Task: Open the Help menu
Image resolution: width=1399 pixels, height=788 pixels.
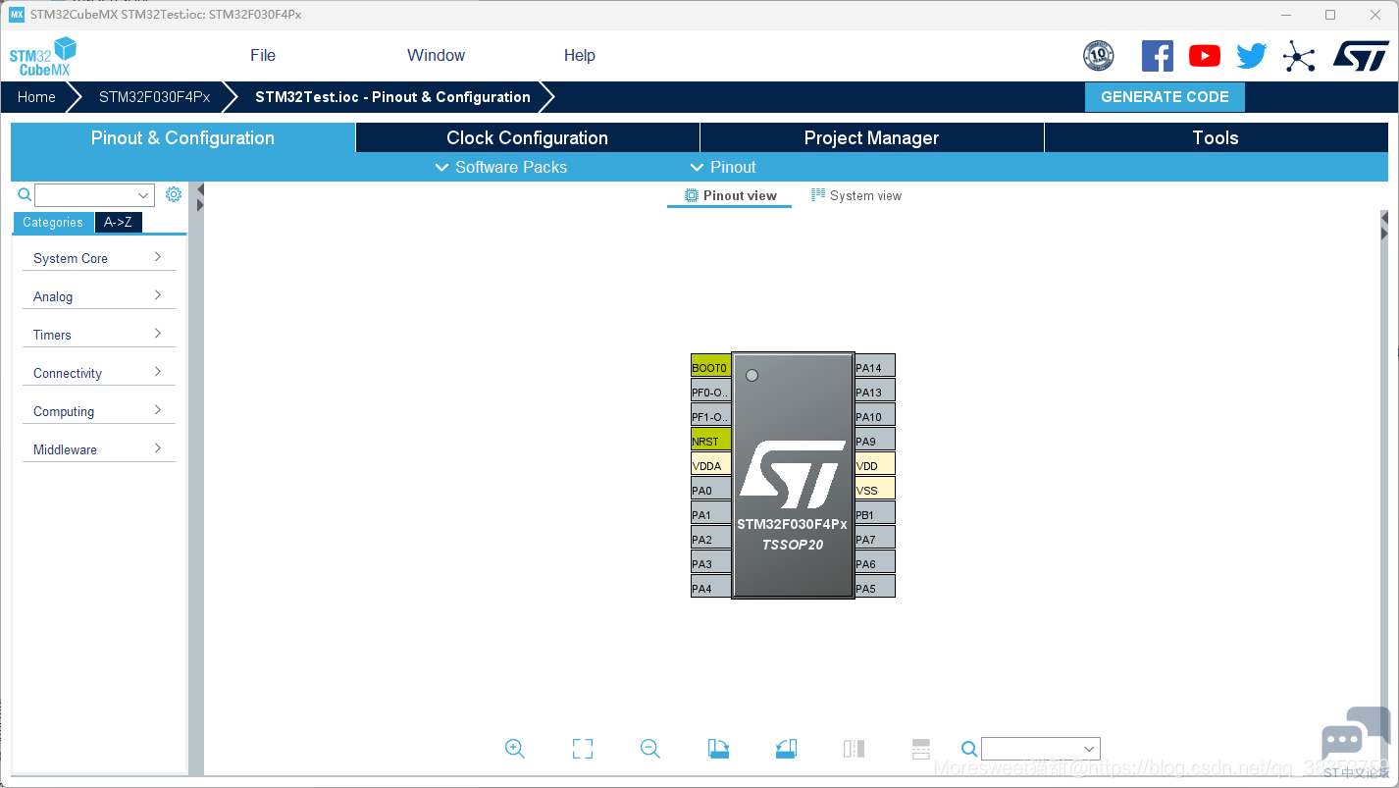Action: [580, 55]
